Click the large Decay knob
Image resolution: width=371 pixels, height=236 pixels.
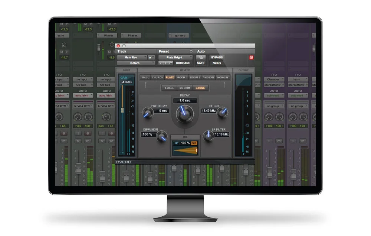tap(184, 114)
